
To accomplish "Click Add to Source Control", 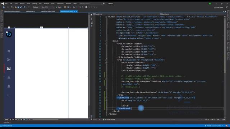I will tap(214, 126).
